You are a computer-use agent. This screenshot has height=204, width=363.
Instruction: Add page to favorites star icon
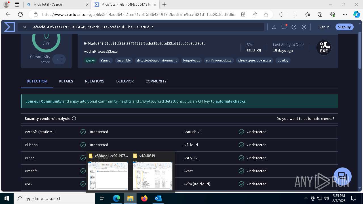[x=266, y=14]
